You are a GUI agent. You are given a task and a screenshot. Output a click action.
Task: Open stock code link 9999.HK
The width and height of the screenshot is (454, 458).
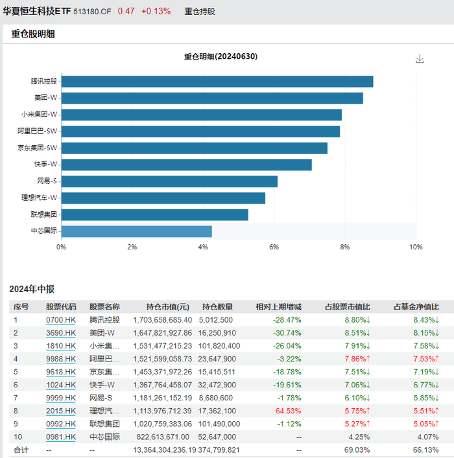[x=61, y=398]
